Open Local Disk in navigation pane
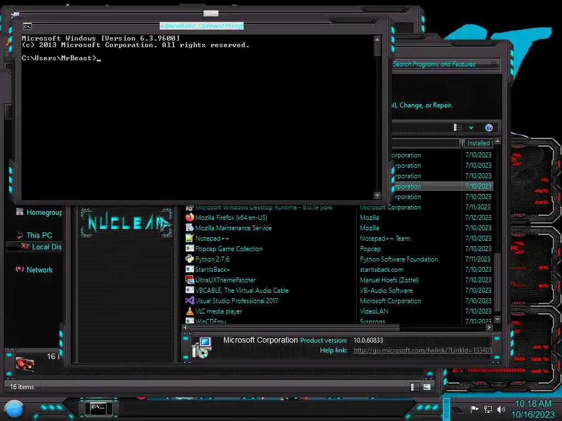This screenshot has width=562, height=421. click(47, 247)
